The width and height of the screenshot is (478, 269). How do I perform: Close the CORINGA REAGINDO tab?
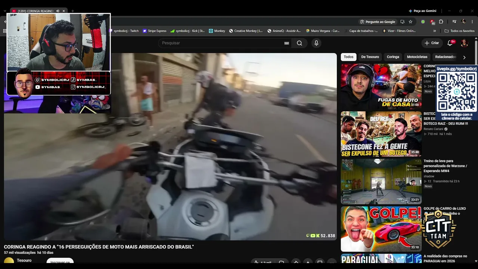tap(63, 11)
